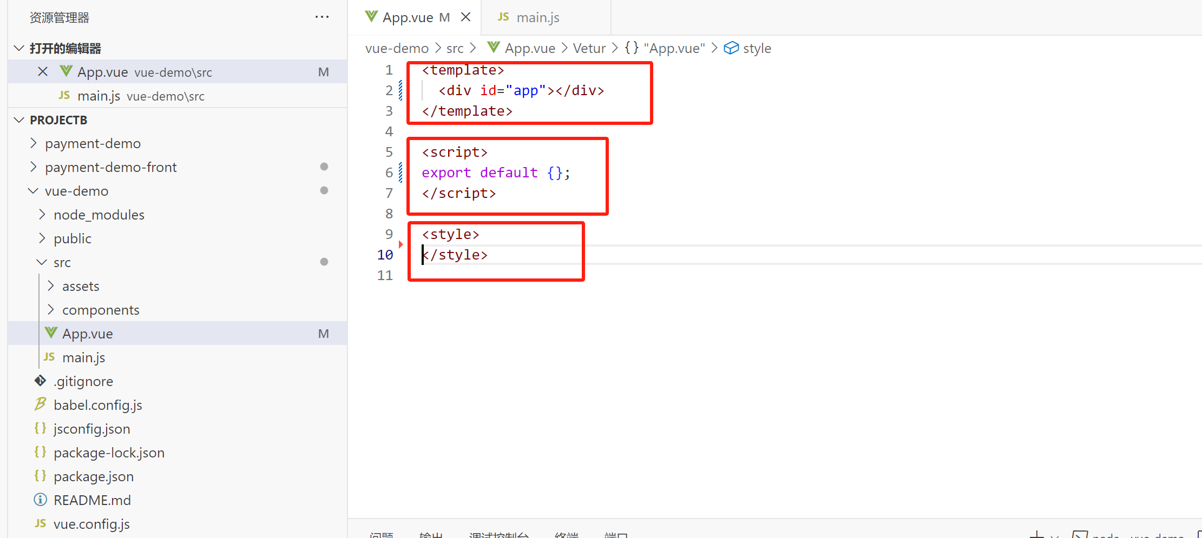Click vue-demo in the breadcrumb path

click(x=397, y=48)
